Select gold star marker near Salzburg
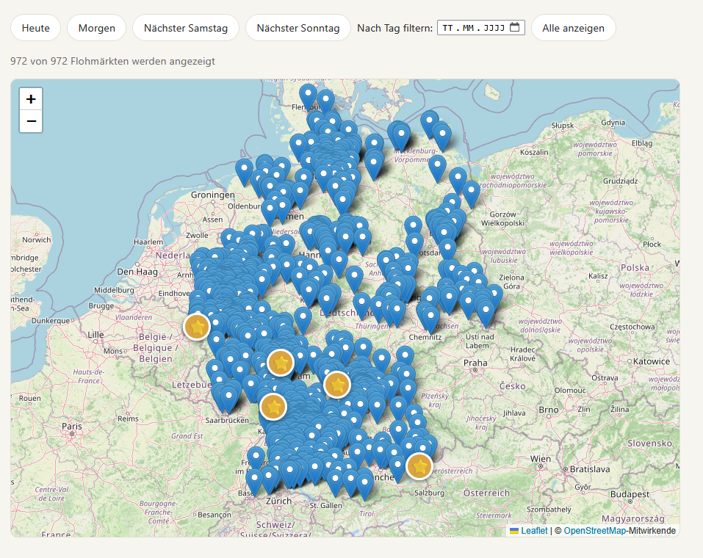Image resolution: width=703 pixels, height=558 pixels. pos(419,466)
